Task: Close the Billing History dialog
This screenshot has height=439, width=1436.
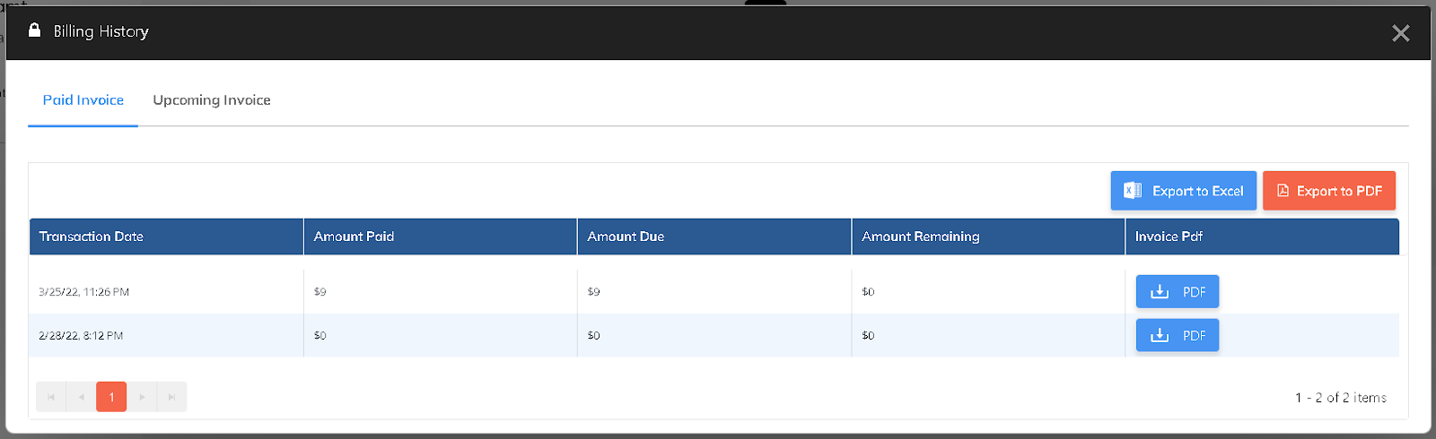Action: tap(1400, 33)
